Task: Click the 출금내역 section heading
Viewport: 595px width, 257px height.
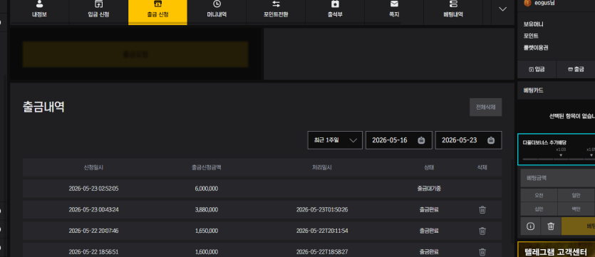Action: pyautogui.click(x=43, y=107)
